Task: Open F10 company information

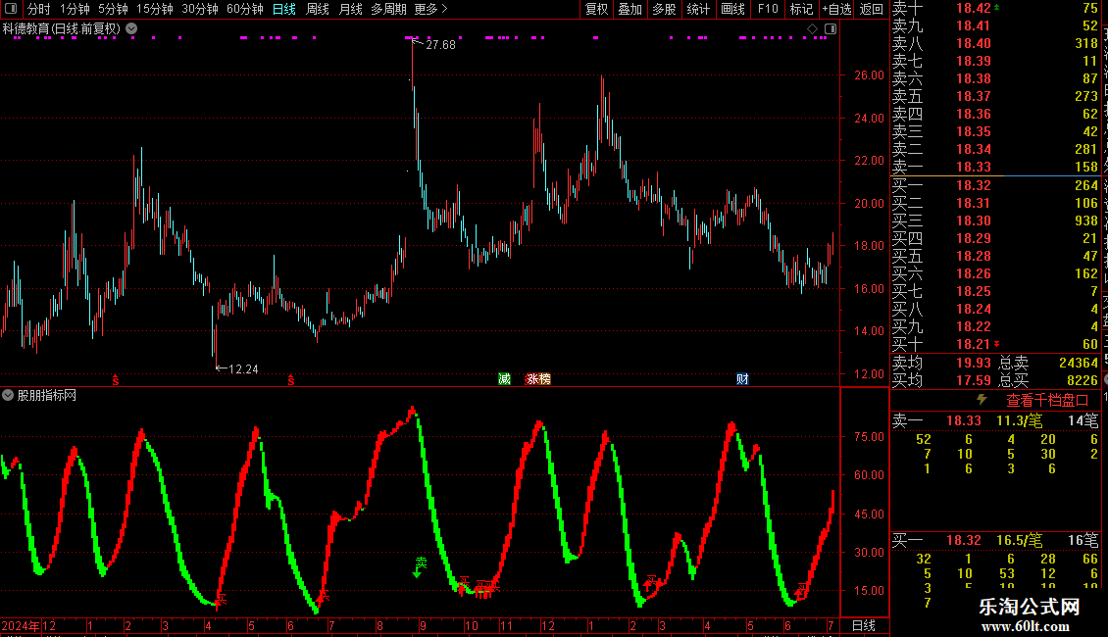Action: pos(768,9)
